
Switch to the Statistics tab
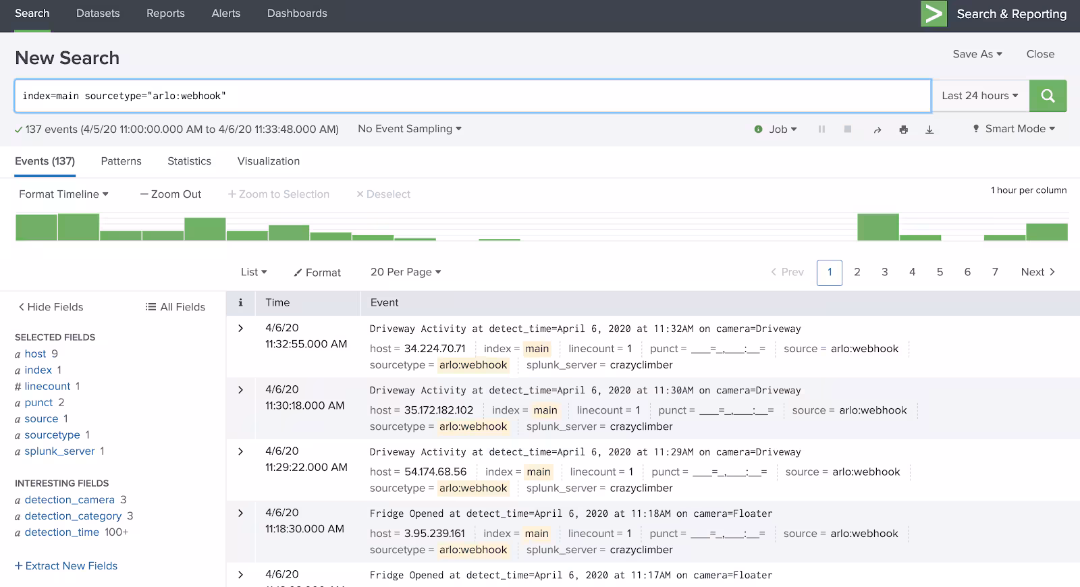click(x=189, y=161)
